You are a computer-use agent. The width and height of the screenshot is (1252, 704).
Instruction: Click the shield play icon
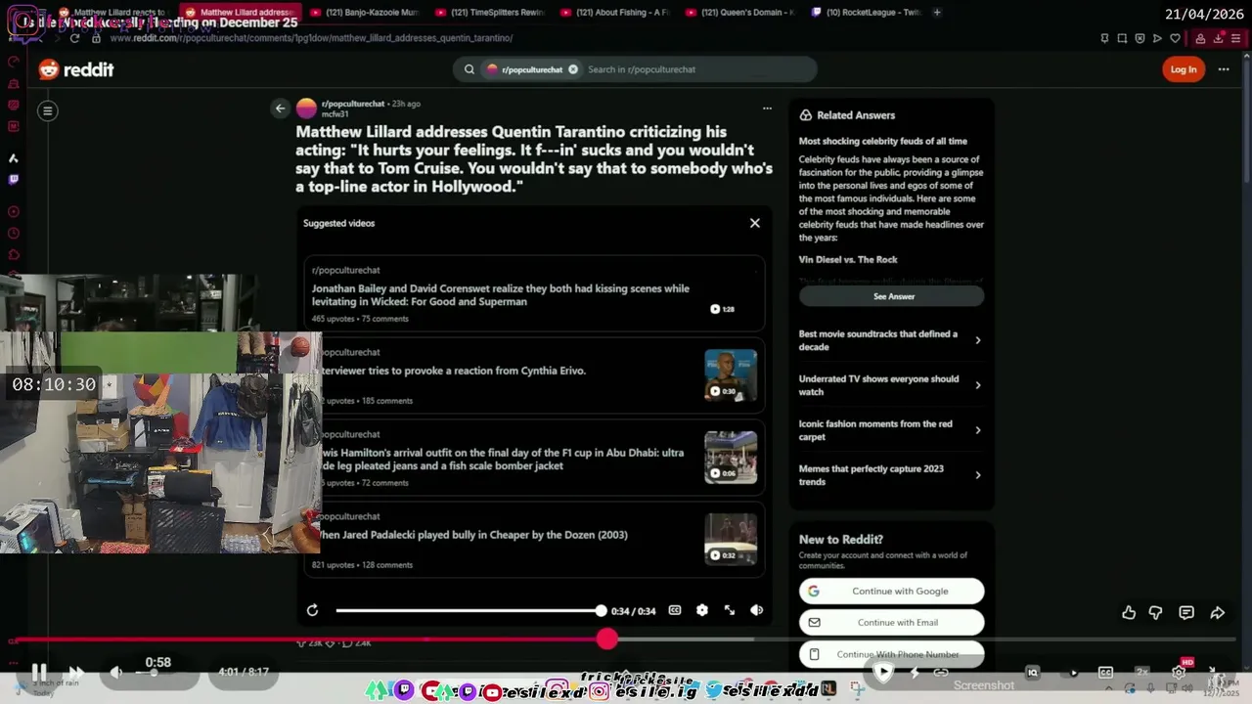coord(883,672)
